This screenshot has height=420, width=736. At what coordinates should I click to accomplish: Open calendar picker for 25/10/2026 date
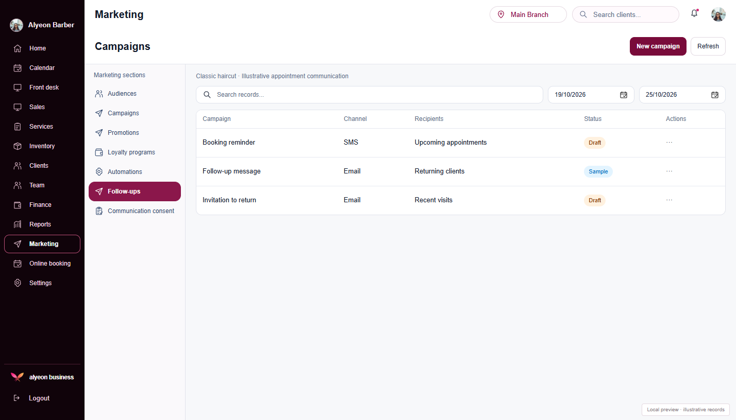point(715,95)
